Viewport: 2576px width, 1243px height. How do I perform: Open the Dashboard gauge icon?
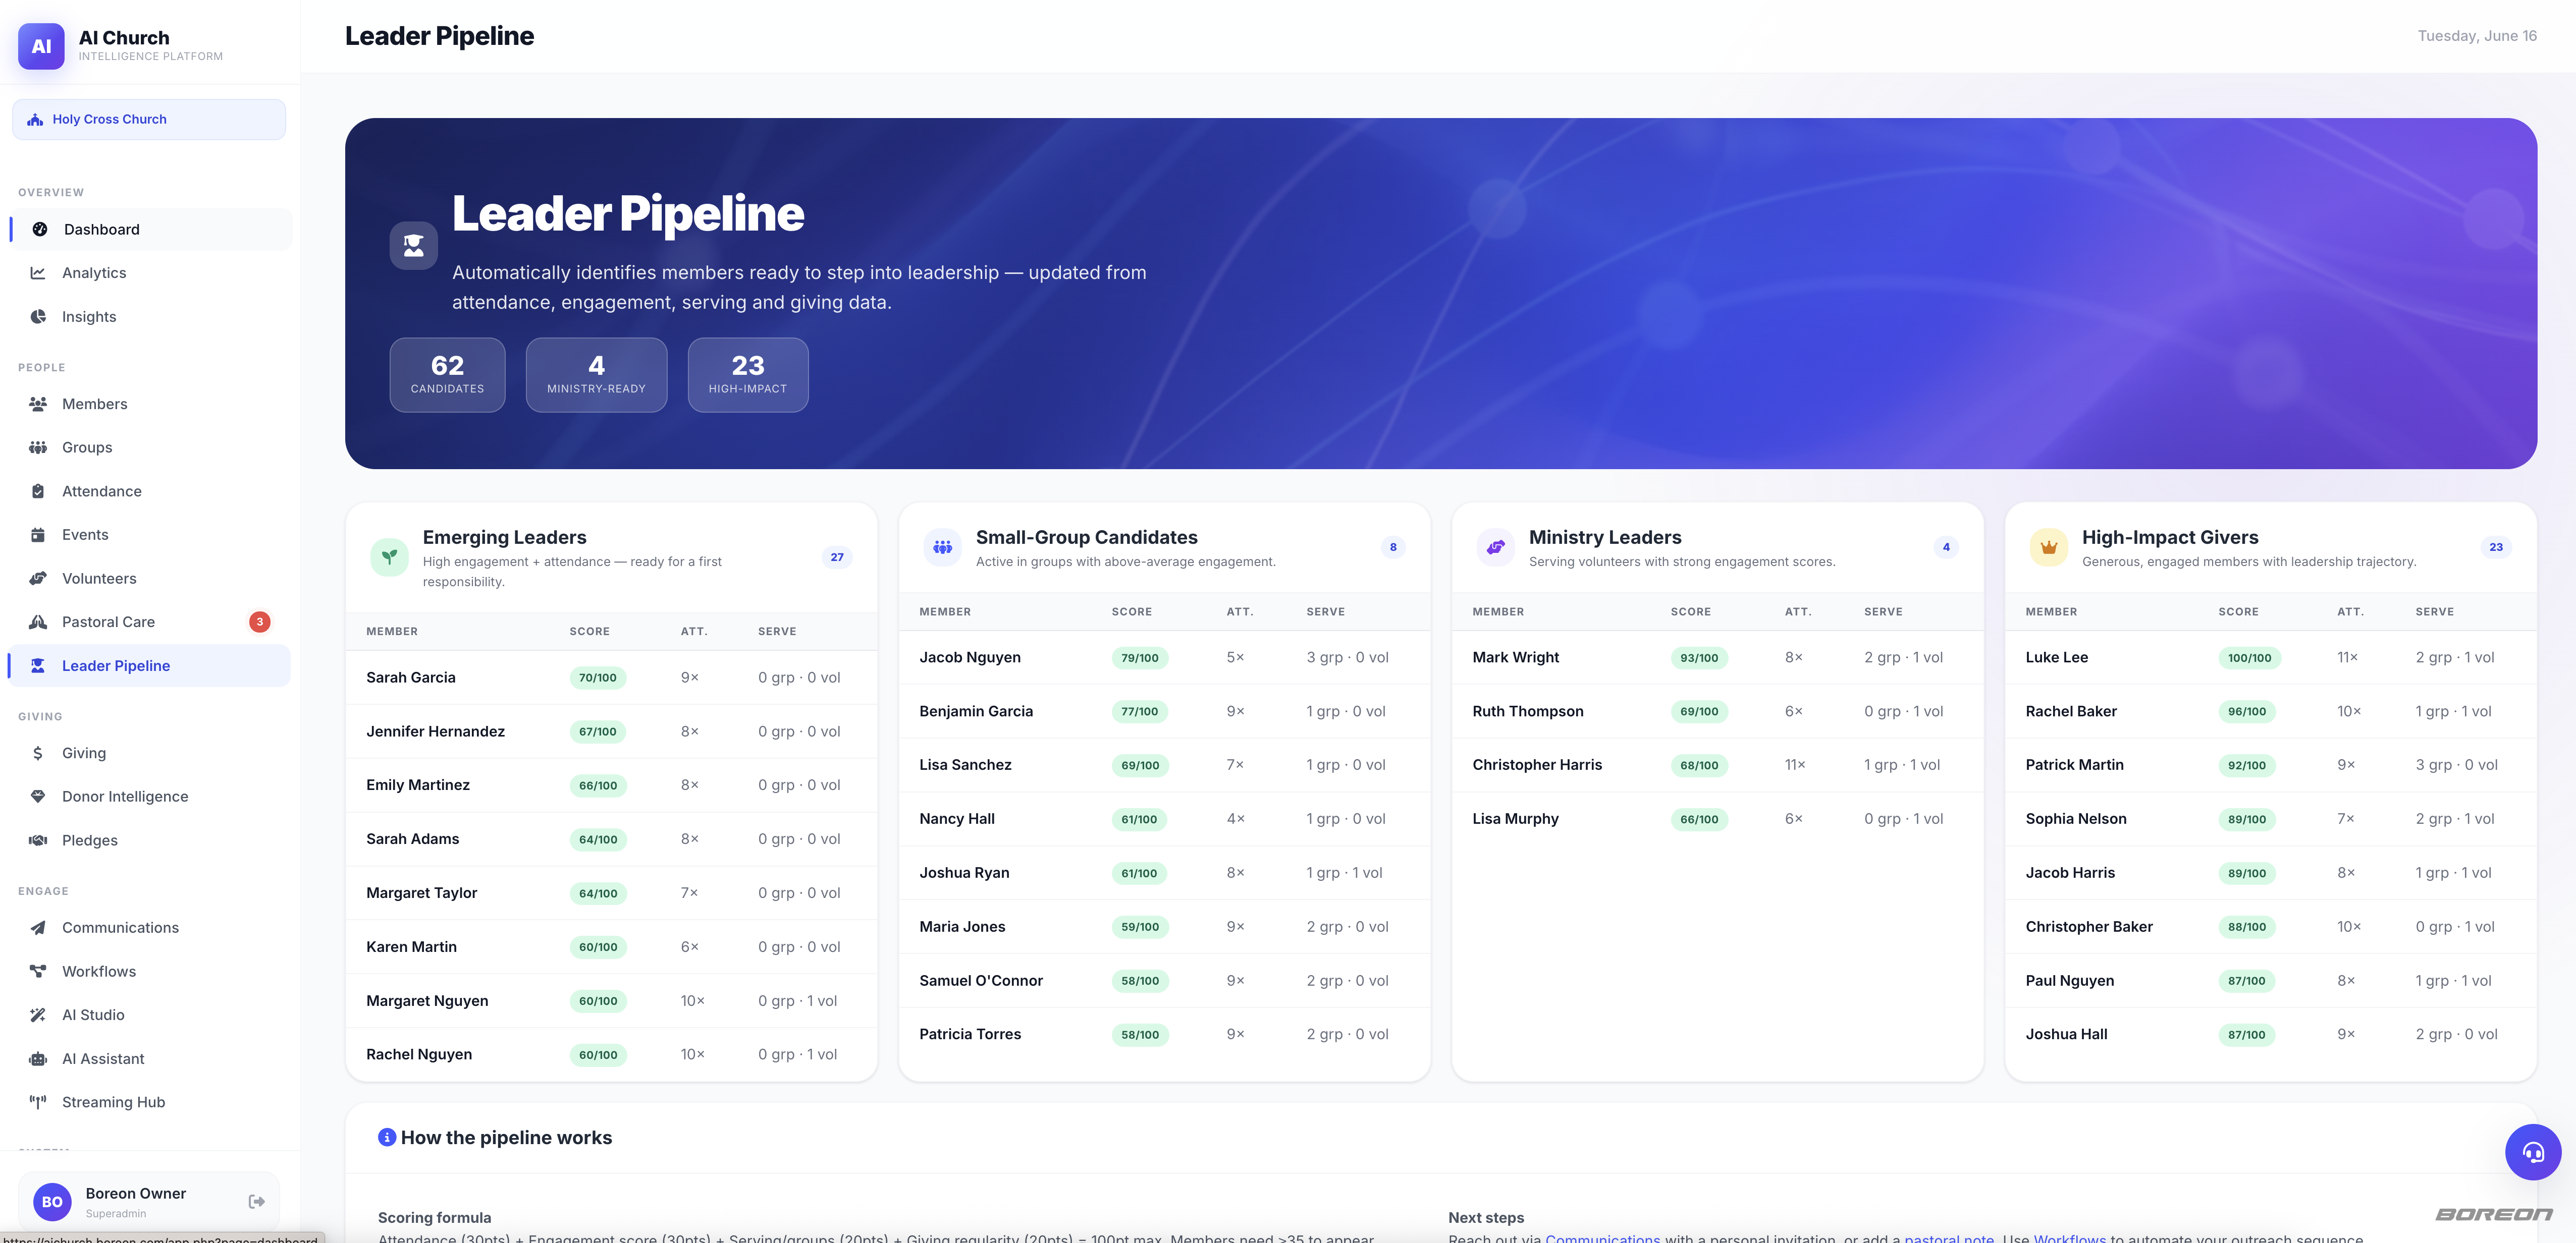40,229
